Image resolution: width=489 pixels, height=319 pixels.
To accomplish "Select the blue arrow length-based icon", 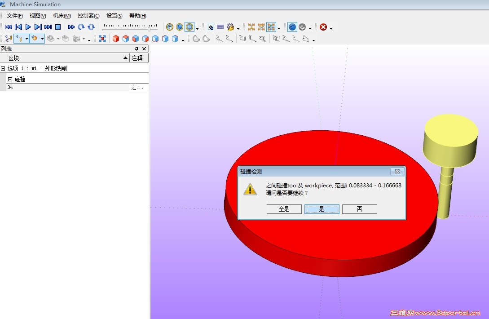I will [x=180, y=27].
